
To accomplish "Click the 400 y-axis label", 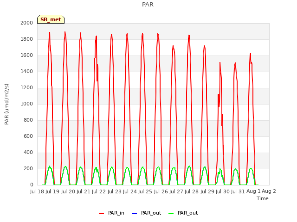I will pyautogui.click(x=28, y=152).
